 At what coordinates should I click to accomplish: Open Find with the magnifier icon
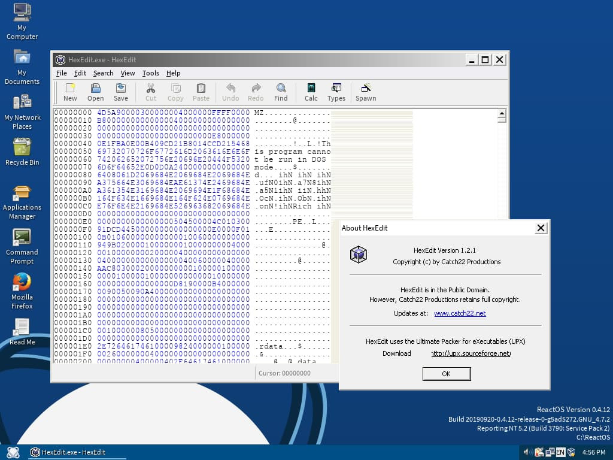(281, 88)
